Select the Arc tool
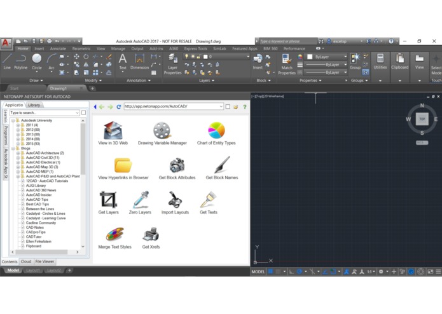The height and width of the screenshot is (314, 442). click(x=52, y=62)
